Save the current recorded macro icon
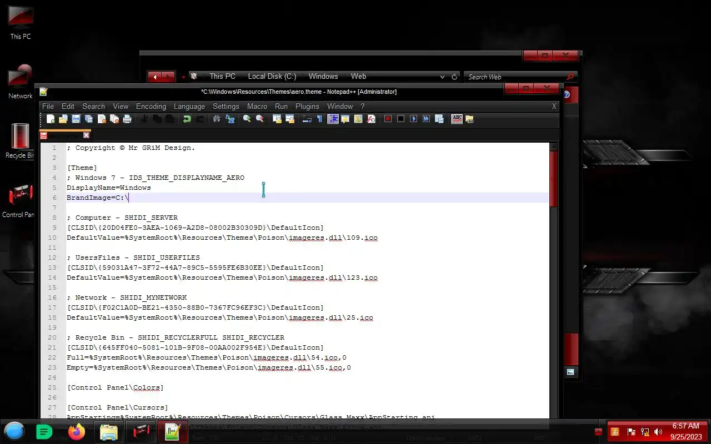Screen dimensions: 711x444 tap(439, 119)
